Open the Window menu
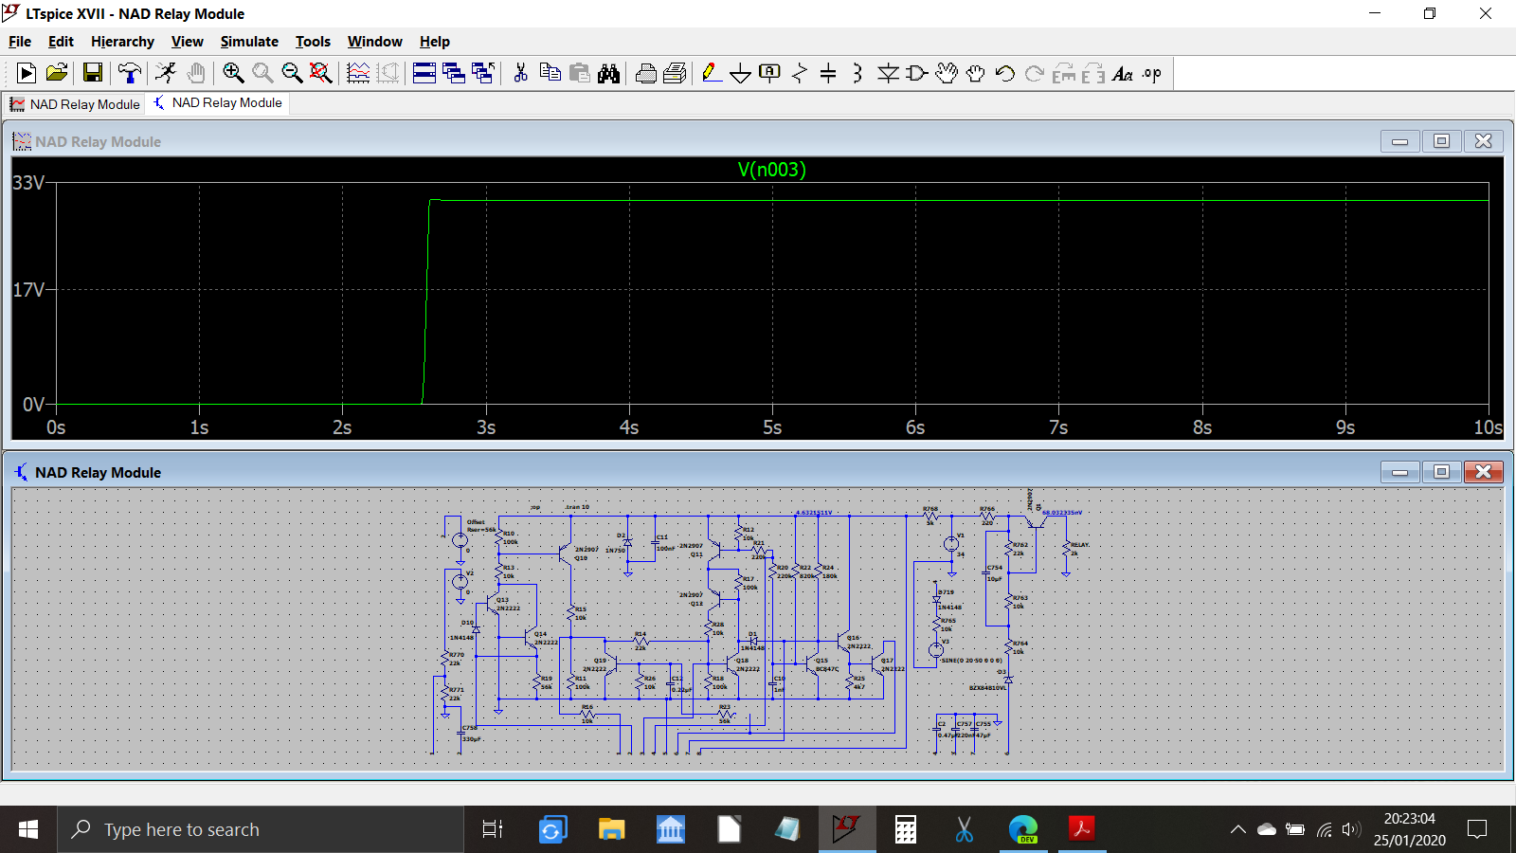 tap(374, 42)
